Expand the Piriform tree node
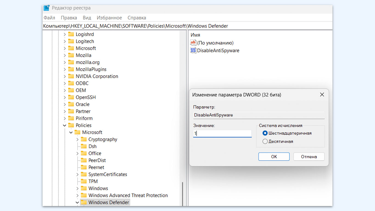375x211 pixels. 65,118
